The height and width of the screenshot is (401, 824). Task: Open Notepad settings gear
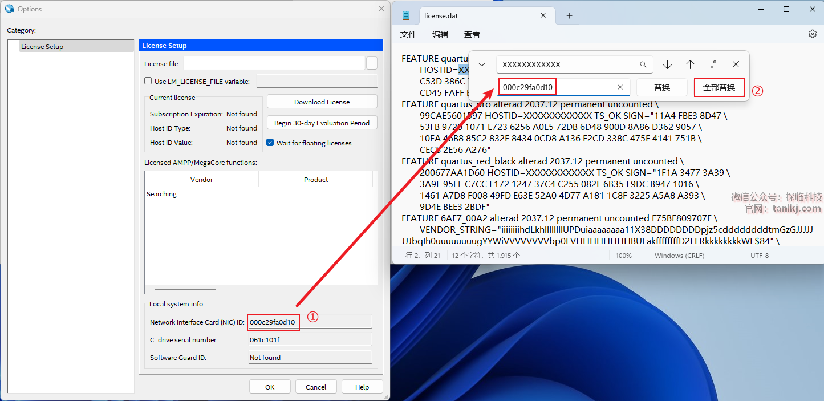[x=812, y=34]
